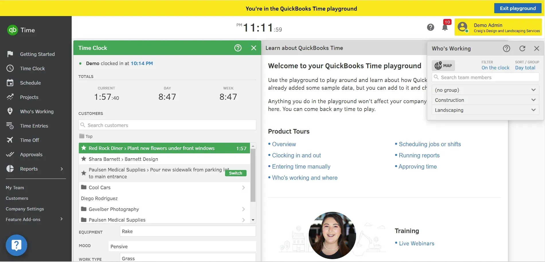
Task: Click the trainer portrait thumbnail
Action: click(332, 235)
